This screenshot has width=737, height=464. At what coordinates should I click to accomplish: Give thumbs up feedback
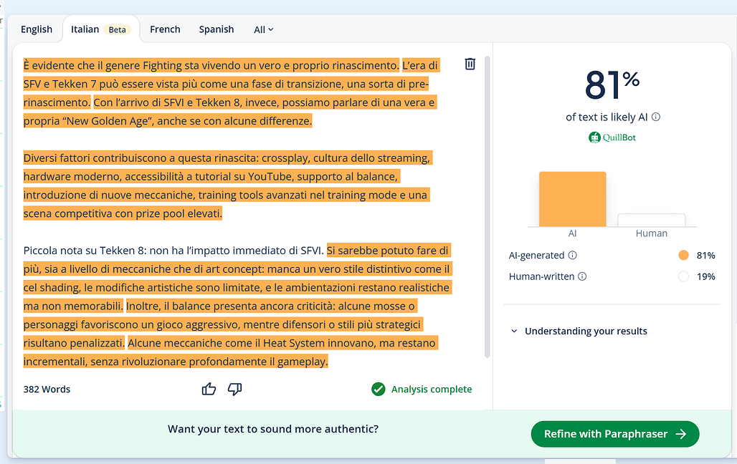click(209, 389)
